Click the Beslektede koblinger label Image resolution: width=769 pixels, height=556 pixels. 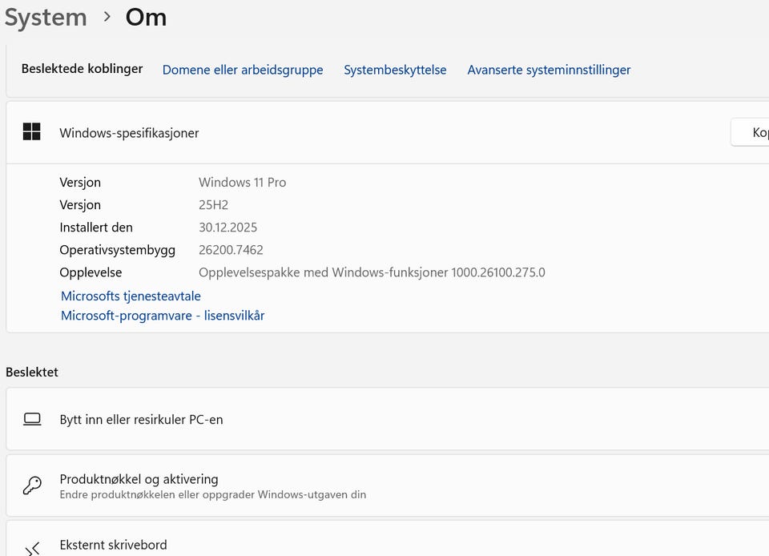click(x=82, y=69)
